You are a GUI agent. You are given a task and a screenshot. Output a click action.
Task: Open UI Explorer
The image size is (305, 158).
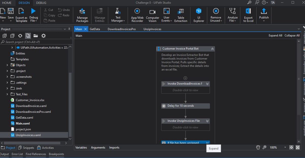point(199,15)
